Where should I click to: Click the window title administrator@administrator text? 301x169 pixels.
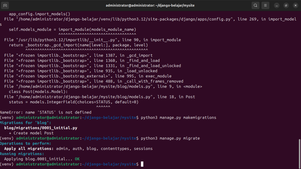click(x=150, y=6)
